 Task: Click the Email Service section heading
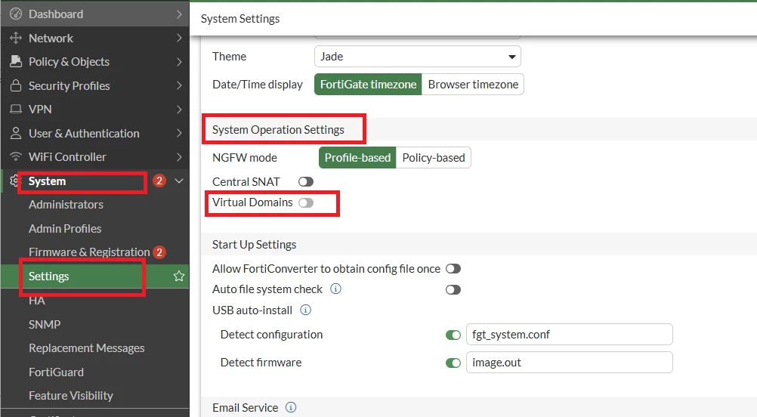[246, 408]
